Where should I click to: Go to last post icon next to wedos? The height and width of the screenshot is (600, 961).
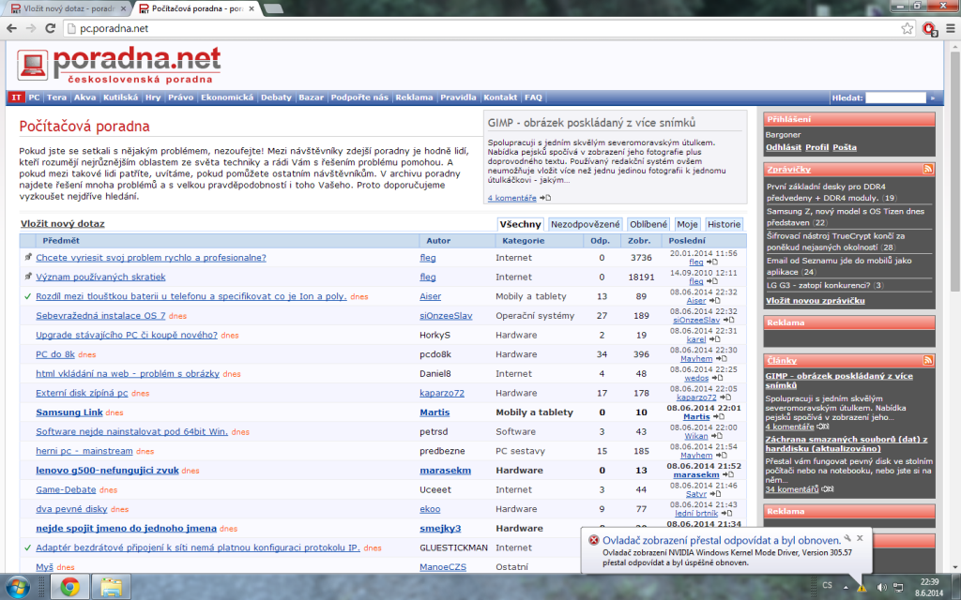tap(717, 378)
